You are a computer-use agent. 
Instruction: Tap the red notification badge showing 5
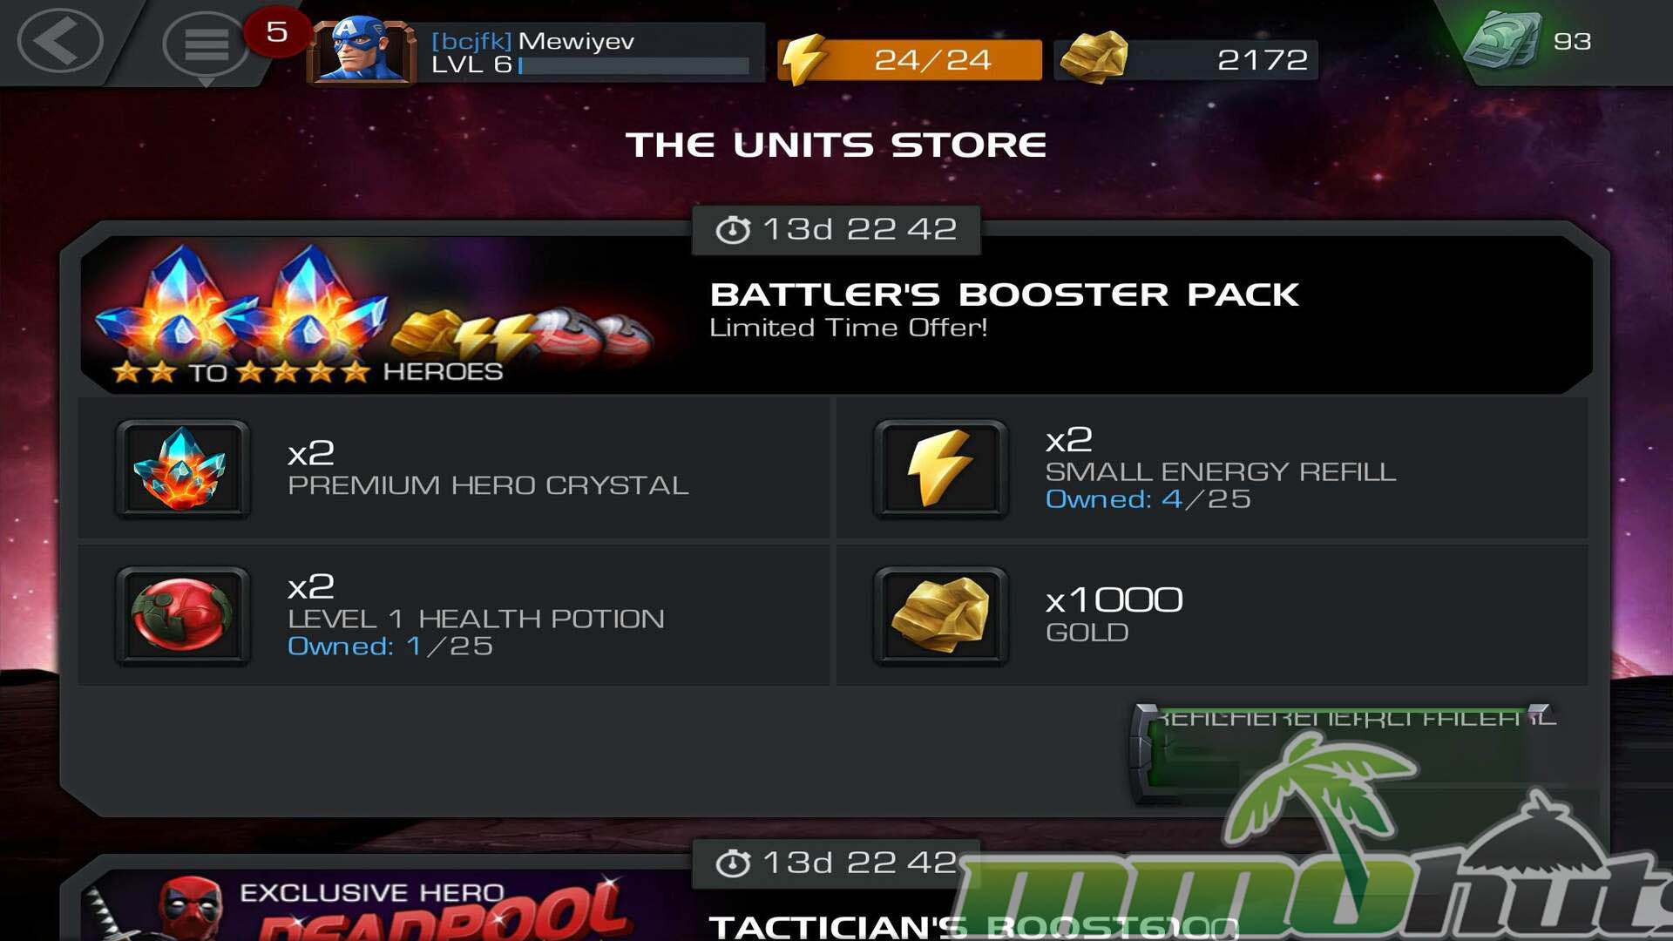pyautogui.click(x=277, y=32)
